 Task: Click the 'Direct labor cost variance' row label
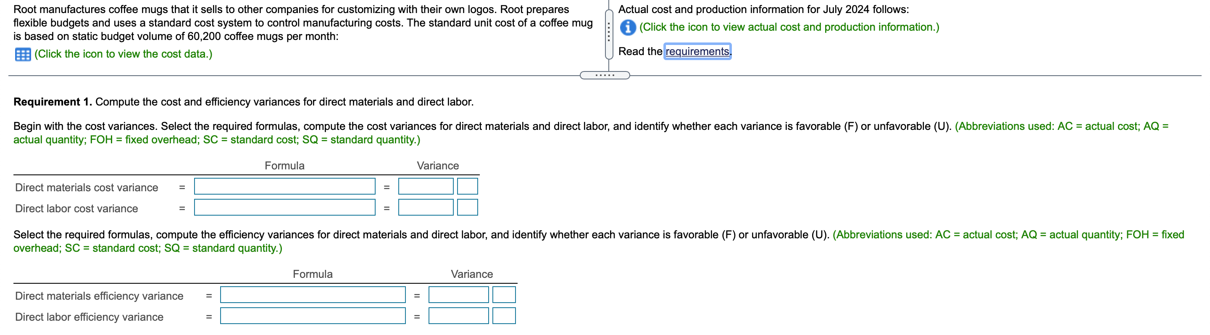(76, 208)
